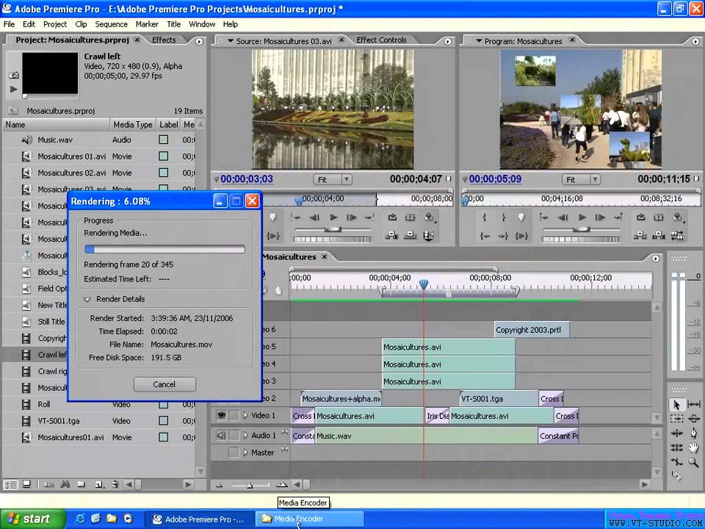The height and width of the screenshot is (529, 705).
Task: Expand the Master audio track
Action: tap(245, 452)
